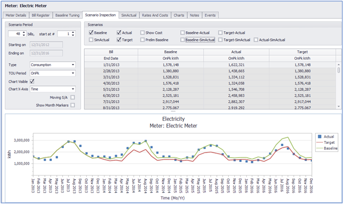Click the Baseline legend green line

[x=319, y=148]
